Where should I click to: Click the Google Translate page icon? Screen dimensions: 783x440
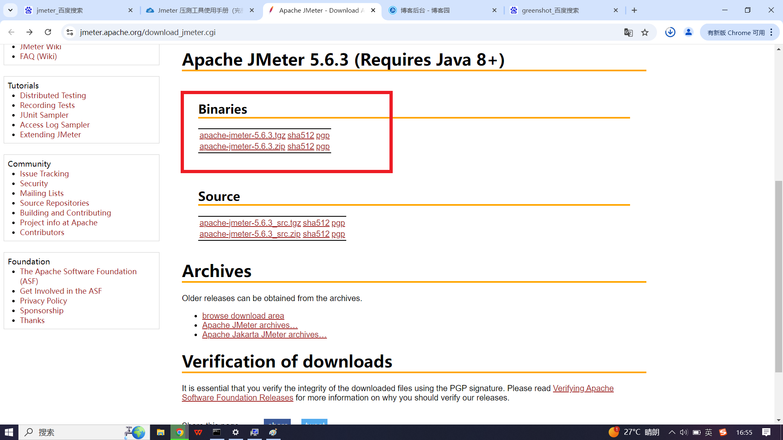pos(628,33)
